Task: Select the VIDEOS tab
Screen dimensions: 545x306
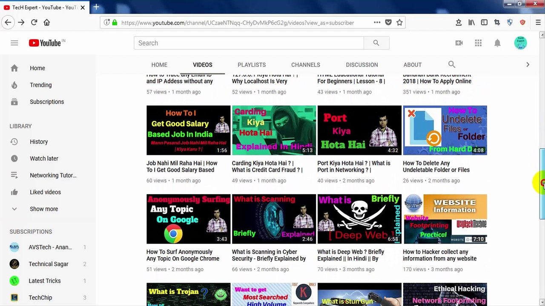Action: [202, 65]
